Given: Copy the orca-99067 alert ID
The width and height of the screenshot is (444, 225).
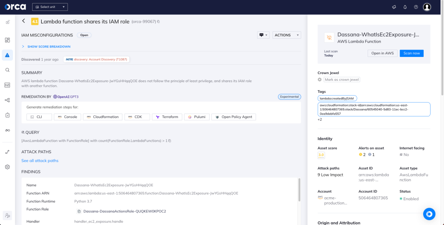Looking at the screenshot, I should [x=158, y=22].
